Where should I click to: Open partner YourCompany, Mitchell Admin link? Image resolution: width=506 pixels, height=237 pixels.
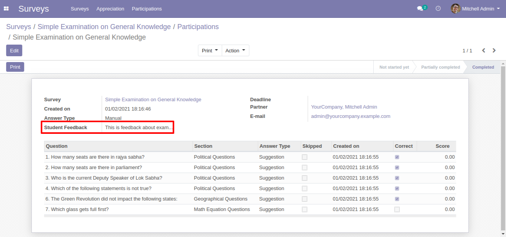[x=344, y=107]
